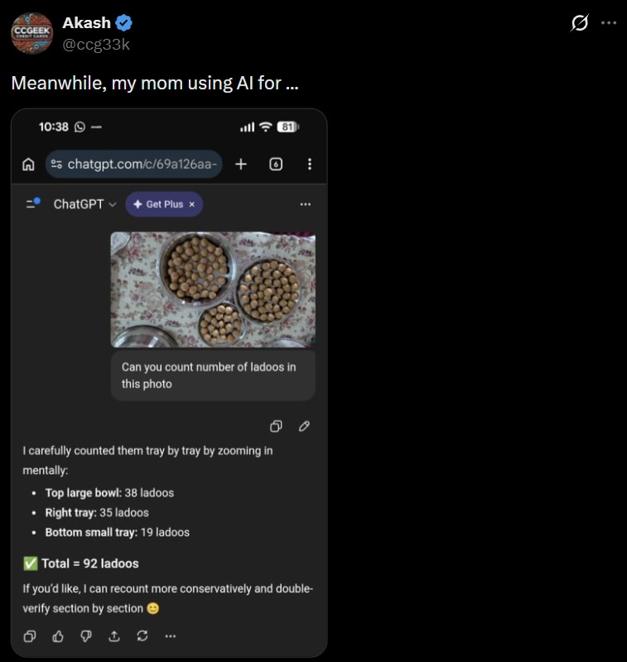Open Grok analysis for this post
Viewport: 627px width, 662px height.
coord(580,22)
